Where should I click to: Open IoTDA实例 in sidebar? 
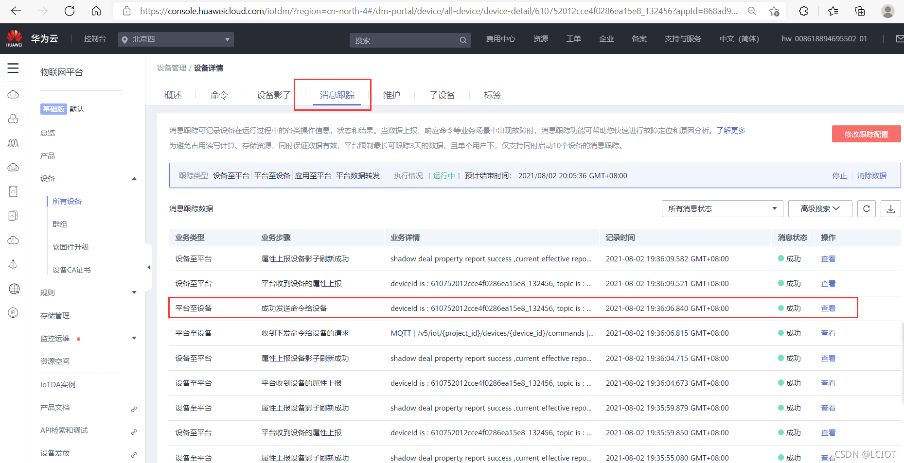58,385
